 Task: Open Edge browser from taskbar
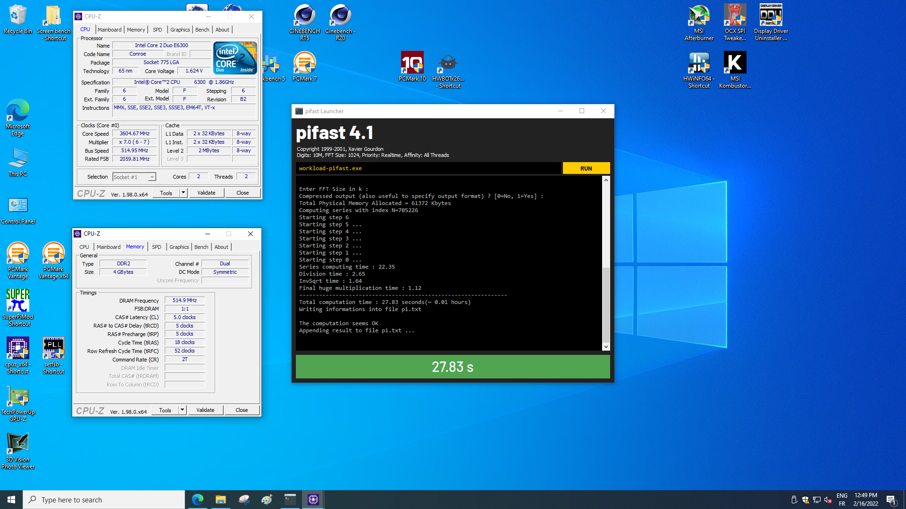(x=197, y=500)
